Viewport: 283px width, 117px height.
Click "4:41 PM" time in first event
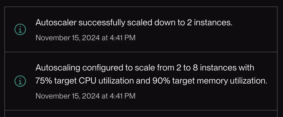point(122,38)
